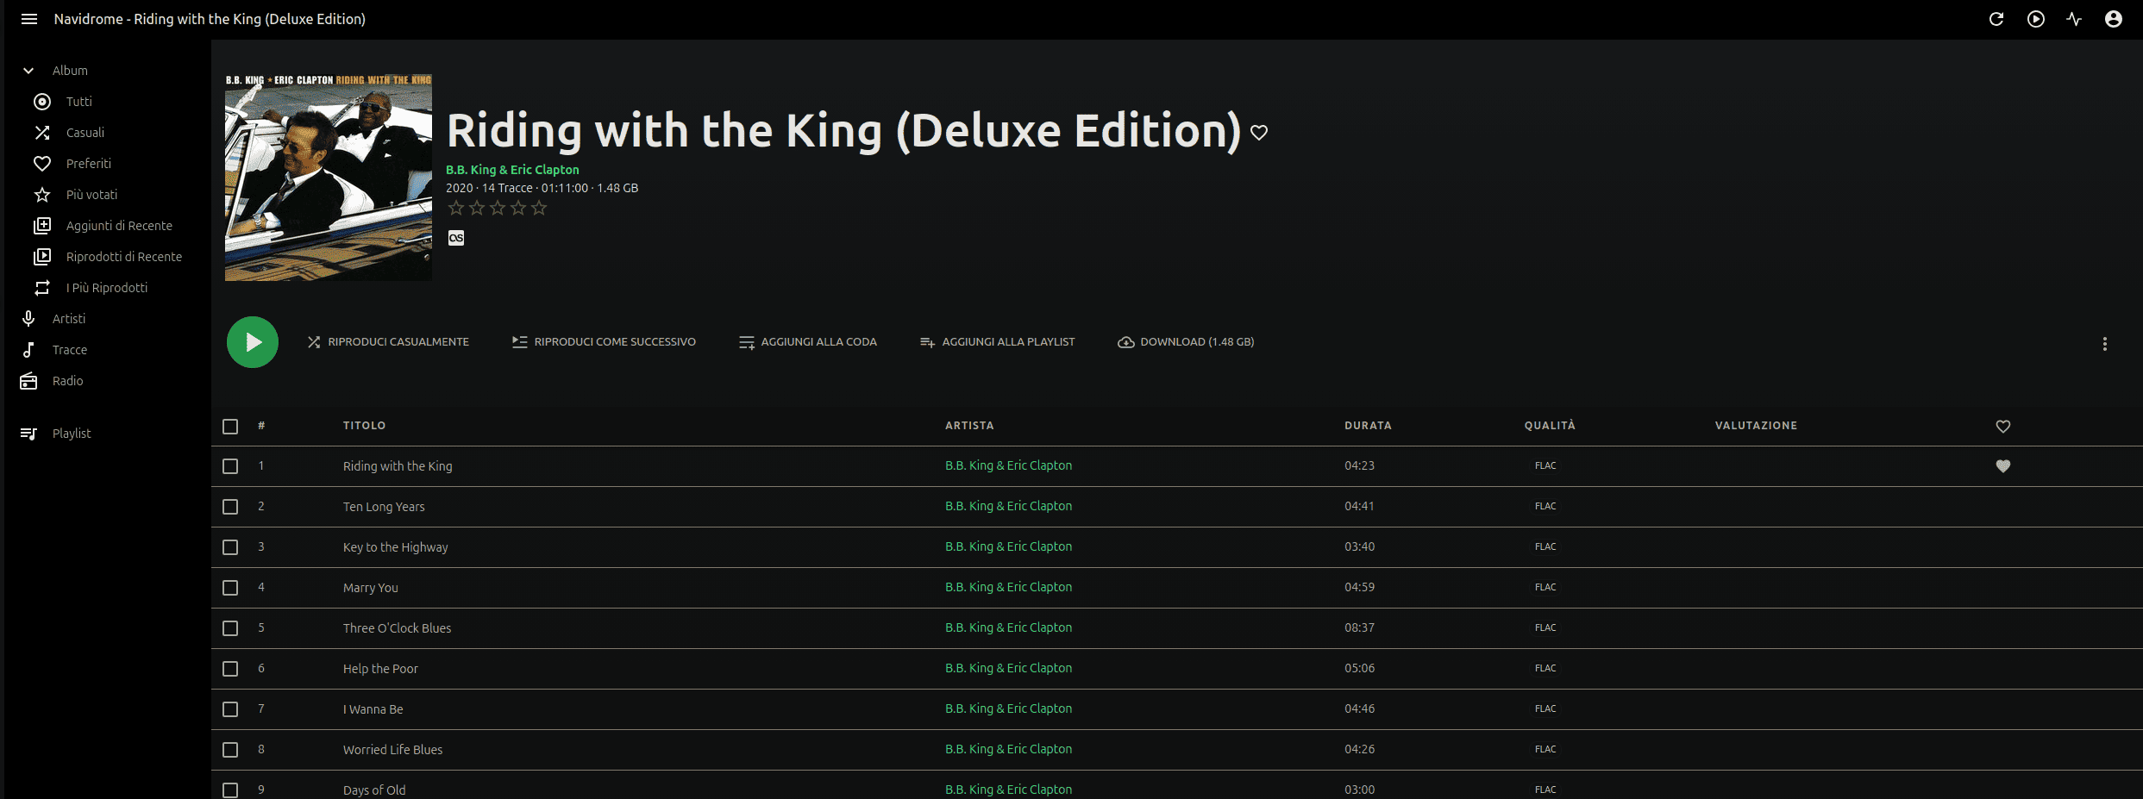Click the B.B. King & Eric Clapton album artist link
This screenshot has width=2143, height=799.
pyautogui.click(x=512, y=170)
